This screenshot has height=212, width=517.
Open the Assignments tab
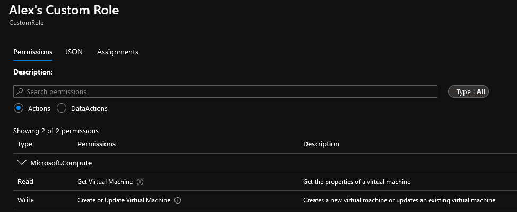click(x=118, y=52)
